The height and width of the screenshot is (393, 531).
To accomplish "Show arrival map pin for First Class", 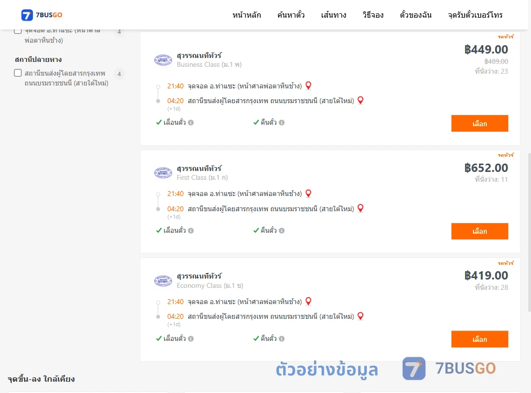I will (x=361, y=208).
